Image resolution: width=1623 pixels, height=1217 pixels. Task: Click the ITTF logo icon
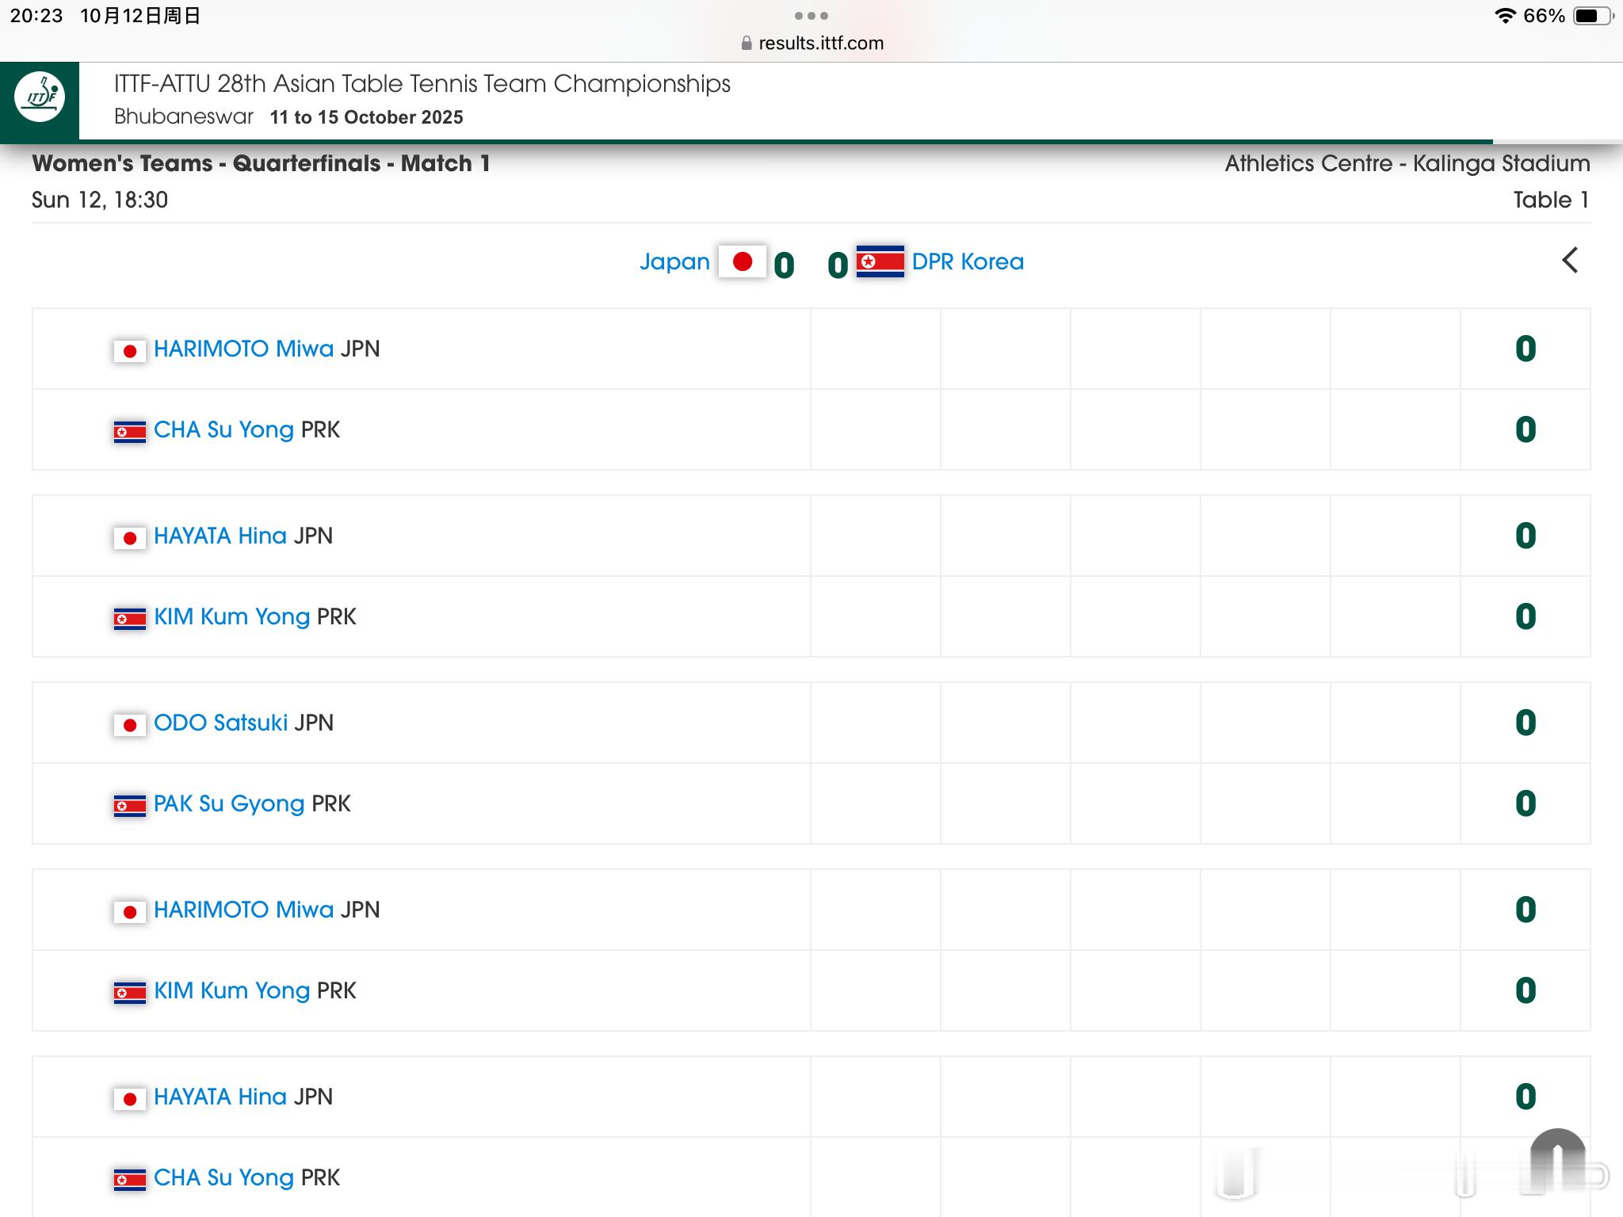pos(40,97)
